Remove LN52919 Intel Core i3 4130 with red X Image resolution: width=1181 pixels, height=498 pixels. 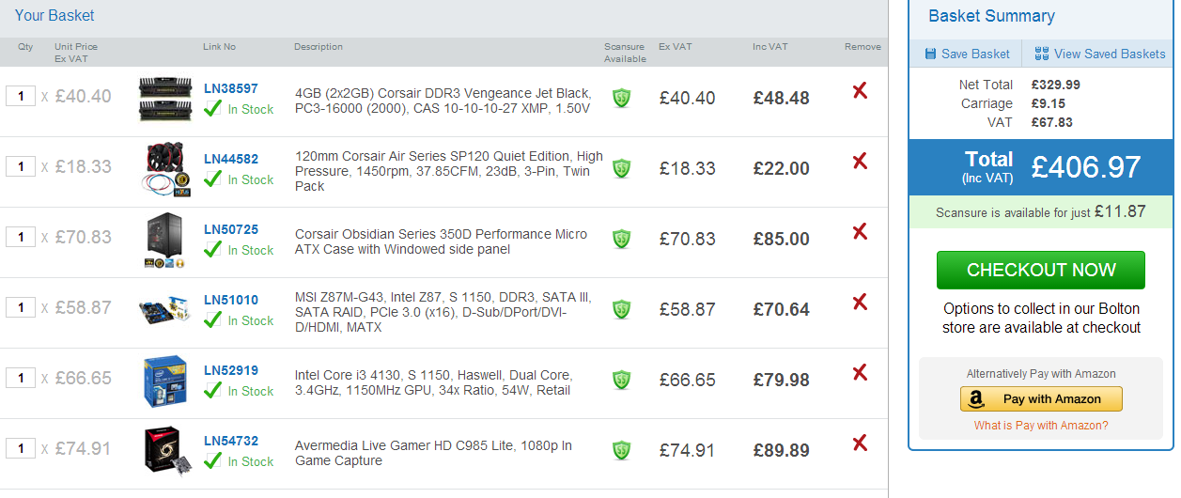(859, 373)
